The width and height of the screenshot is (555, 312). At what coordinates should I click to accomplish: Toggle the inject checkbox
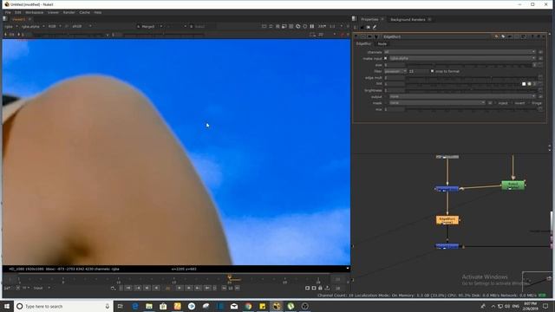point(495,103)
